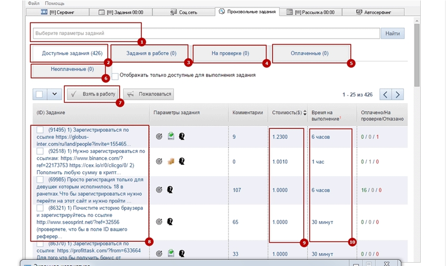446x266 pixels.
Task: Click the head question icon in task 92518 row
Action: pyautogui.click(x=181, y=161)
